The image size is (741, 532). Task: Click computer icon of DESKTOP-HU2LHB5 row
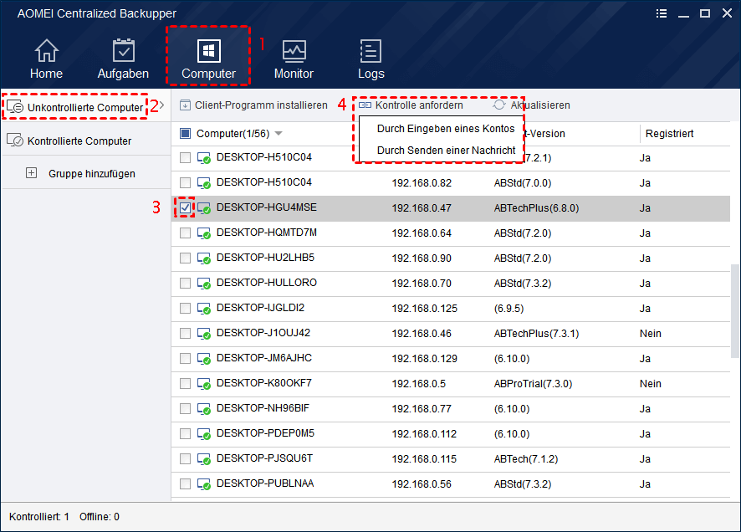tap(204, 258)
